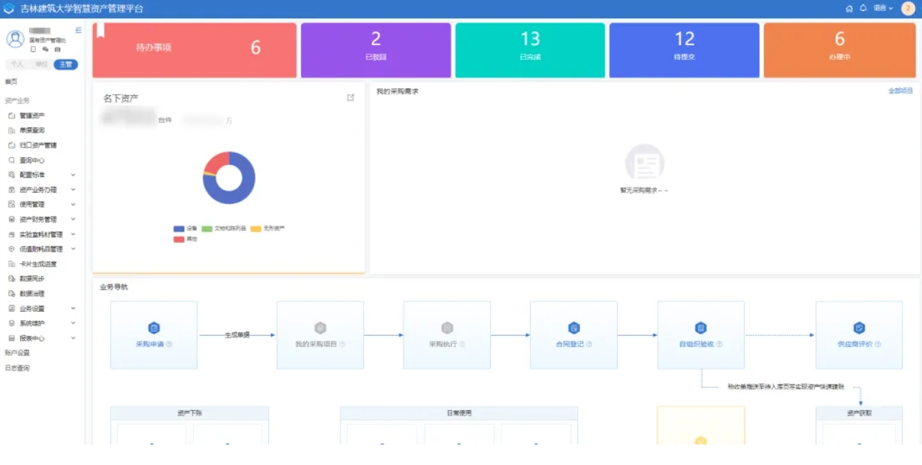Switch to the 个人 role toggle
Screen dimensions: 922x465
(x=17, y=64)
